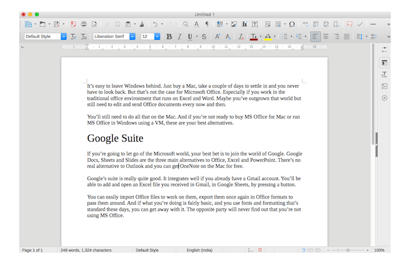Undo the last action
410x280 pixels.
coord(155,25)
